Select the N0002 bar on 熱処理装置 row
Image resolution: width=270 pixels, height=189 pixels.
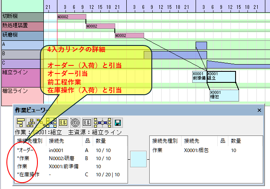click(100, 26)
